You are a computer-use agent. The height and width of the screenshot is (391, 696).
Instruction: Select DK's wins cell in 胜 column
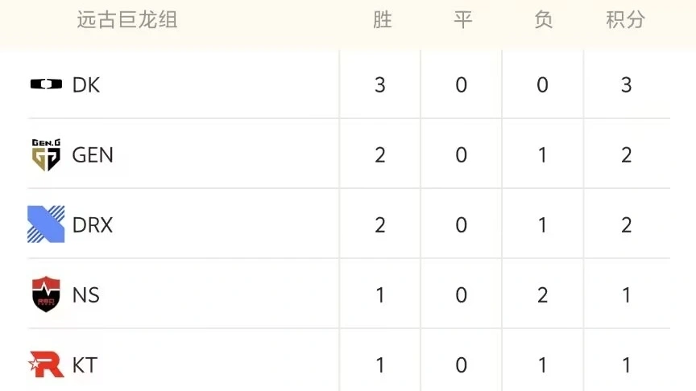(380, 84)
